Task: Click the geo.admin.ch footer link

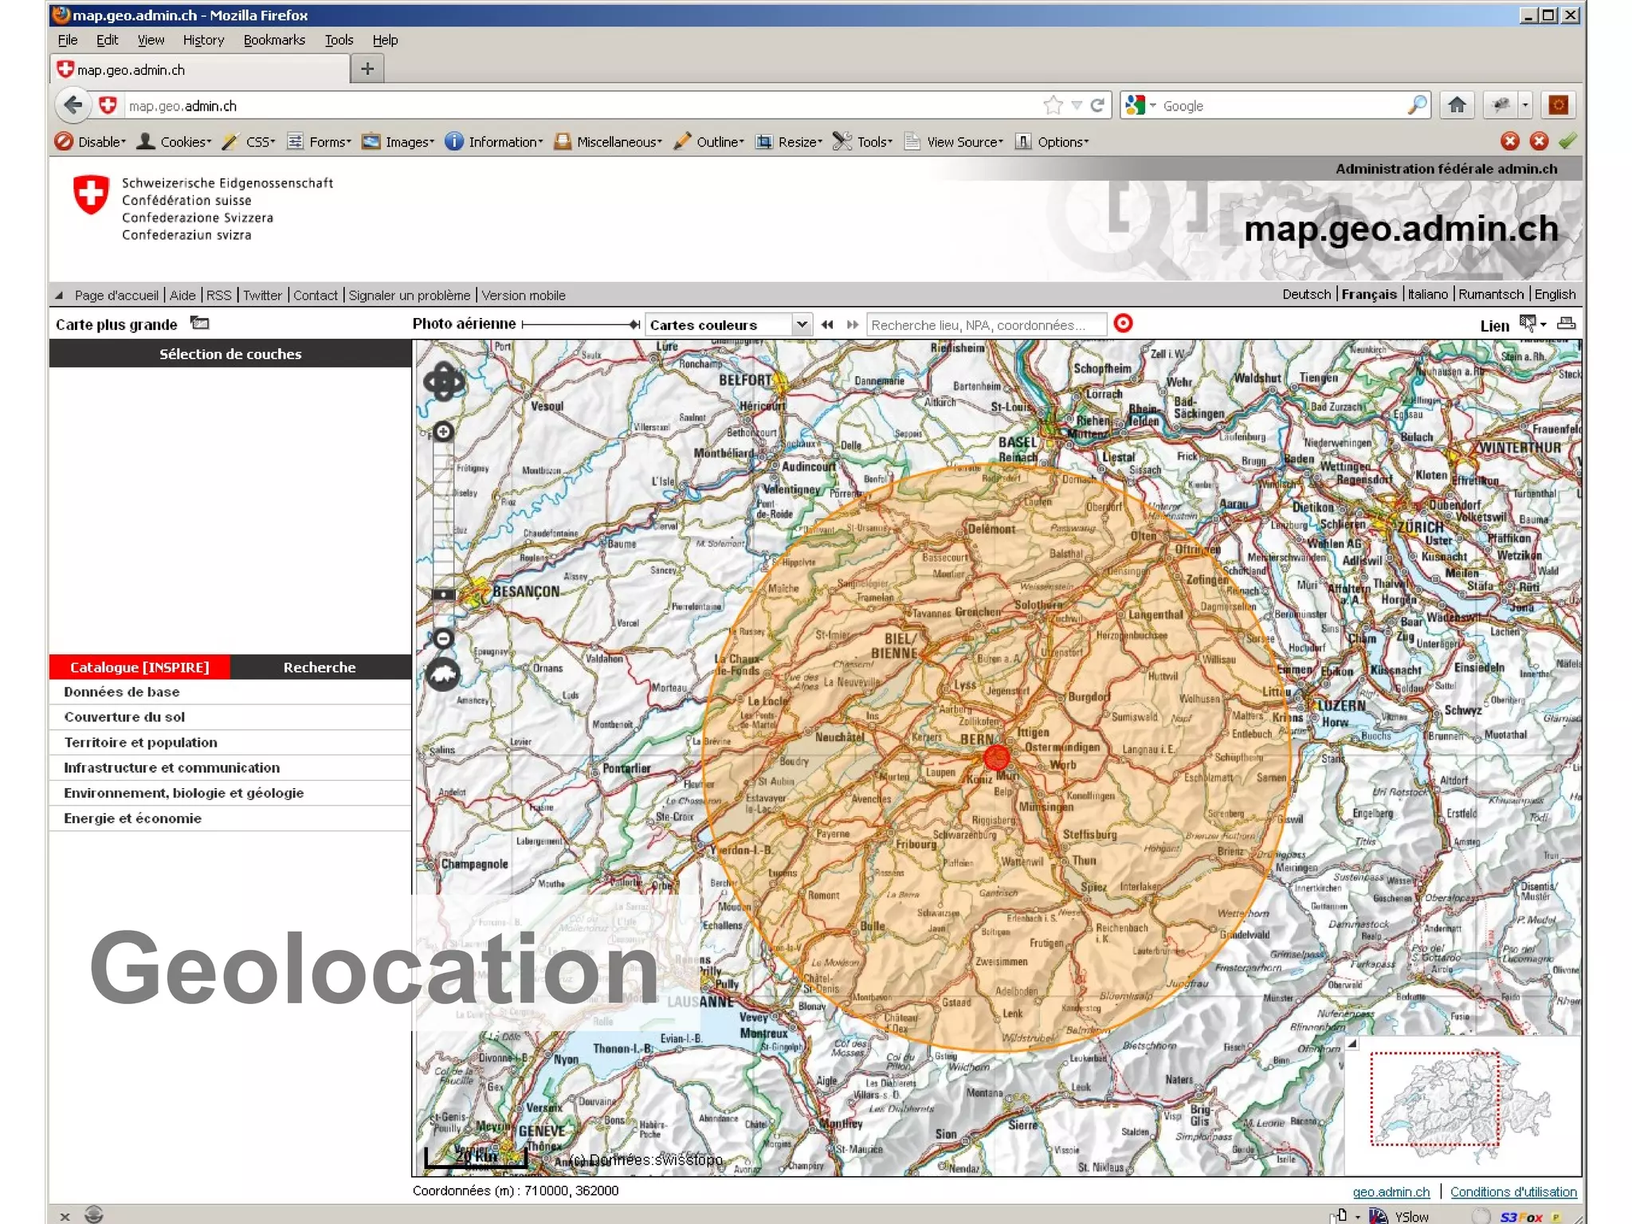Action: [x=1391, y=1192]
